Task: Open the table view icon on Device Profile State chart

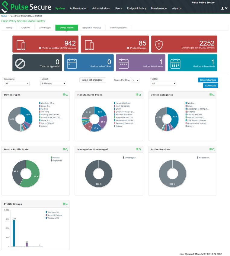Action: point(64,149)
